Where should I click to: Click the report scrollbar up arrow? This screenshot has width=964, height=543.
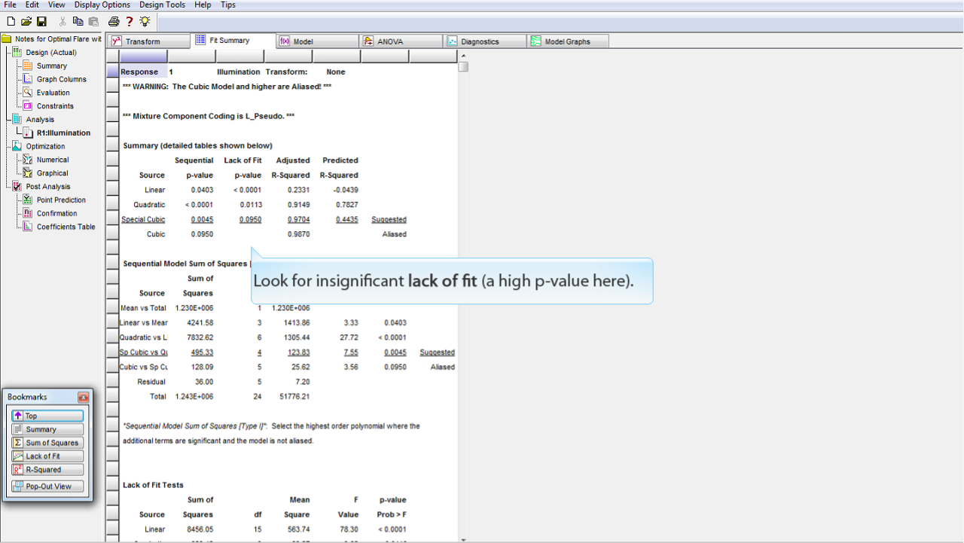coord(463,56)
